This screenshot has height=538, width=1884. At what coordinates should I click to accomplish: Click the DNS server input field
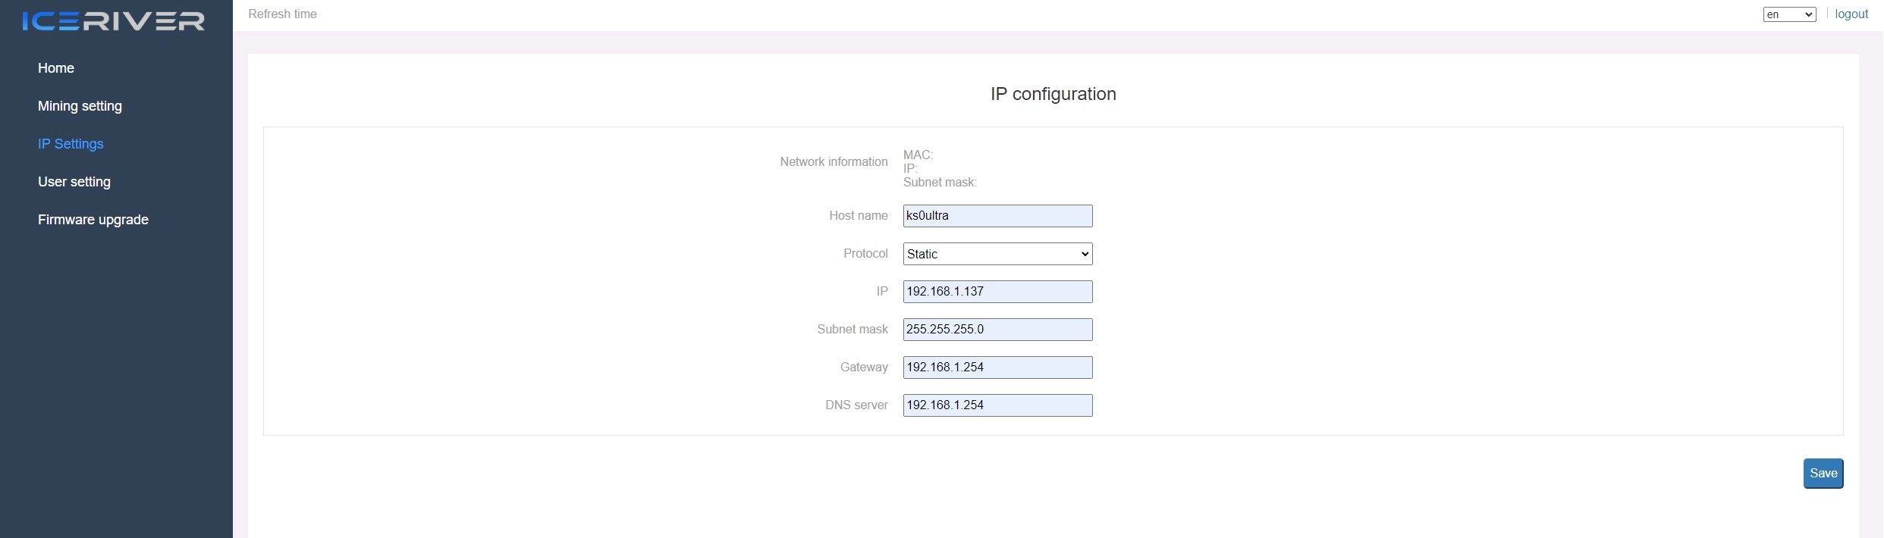click(x=997, y=405)
